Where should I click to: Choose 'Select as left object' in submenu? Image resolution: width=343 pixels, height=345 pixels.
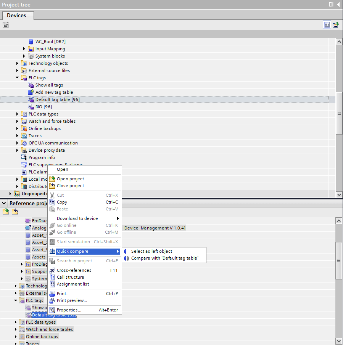151,251
